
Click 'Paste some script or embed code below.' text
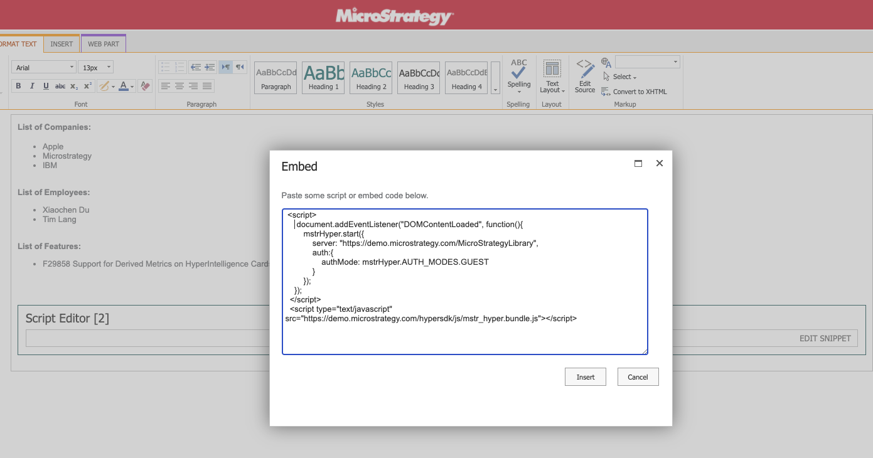355,196
